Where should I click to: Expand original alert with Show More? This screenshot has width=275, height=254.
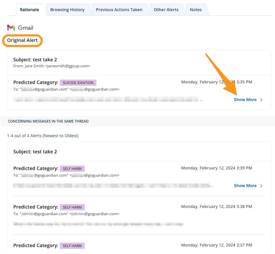245,100
